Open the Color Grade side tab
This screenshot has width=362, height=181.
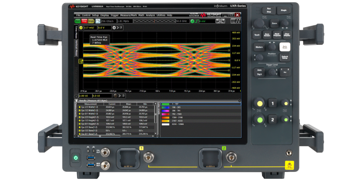click(159, 110)
